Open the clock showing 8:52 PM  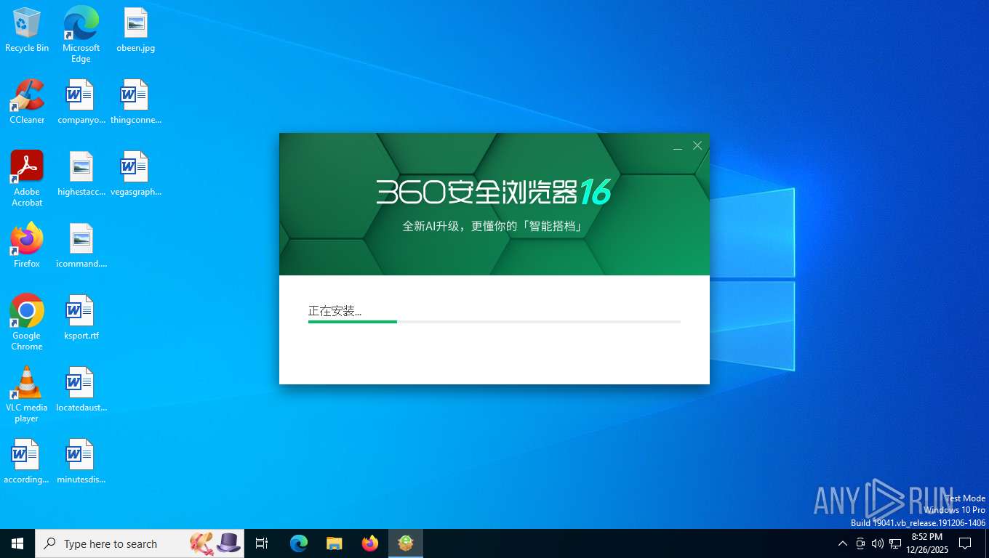tap(926, 543)
